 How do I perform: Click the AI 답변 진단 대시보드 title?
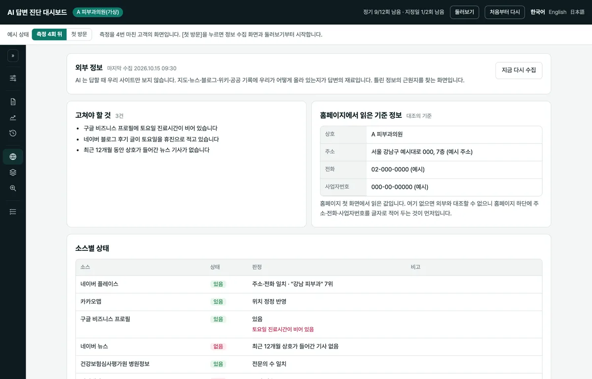click(37, 12)
